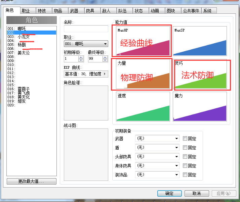
Task: Click the 战斗图 image box
Action: [x=86, y=155]
